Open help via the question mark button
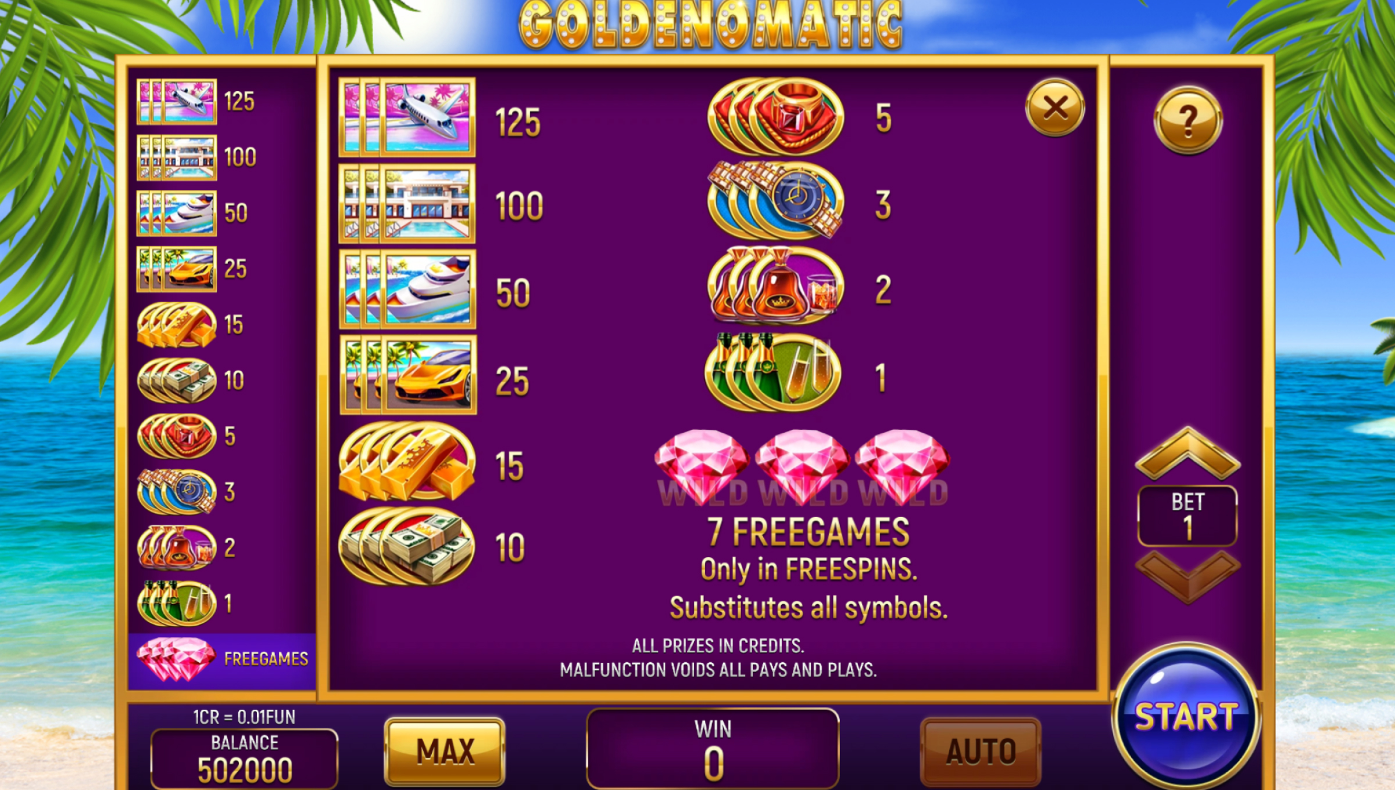Viewport: 1395px width, 790px height. [x=1188, y=120]
